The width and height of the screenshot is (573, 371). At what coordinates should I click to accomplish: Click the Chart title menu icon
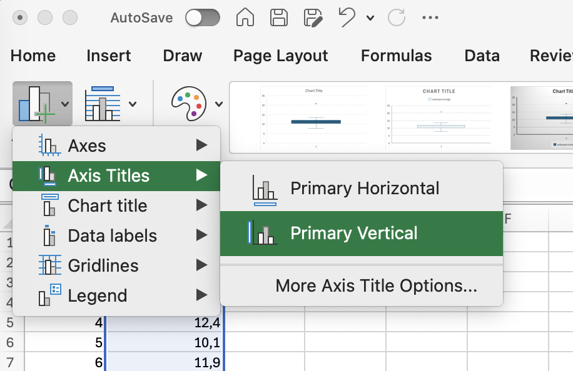(49, 205)
